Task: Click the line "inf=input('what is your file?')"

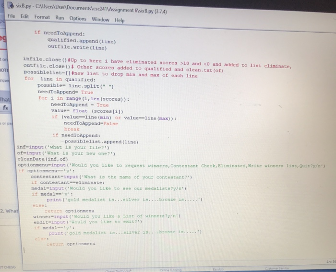Action: click(63, 148)
